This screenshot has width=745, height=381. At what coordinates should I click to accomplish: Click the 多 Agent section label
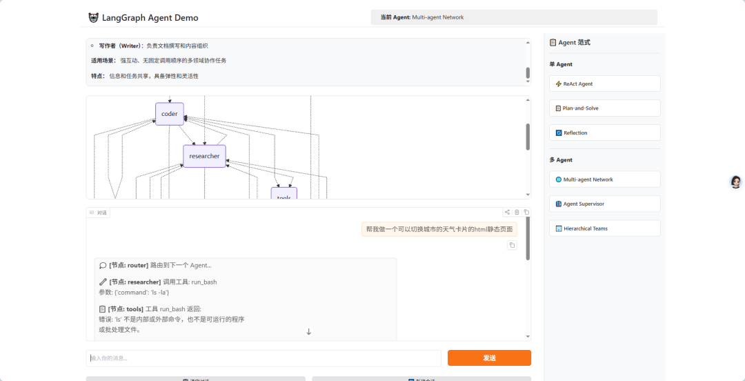point(561,160)
